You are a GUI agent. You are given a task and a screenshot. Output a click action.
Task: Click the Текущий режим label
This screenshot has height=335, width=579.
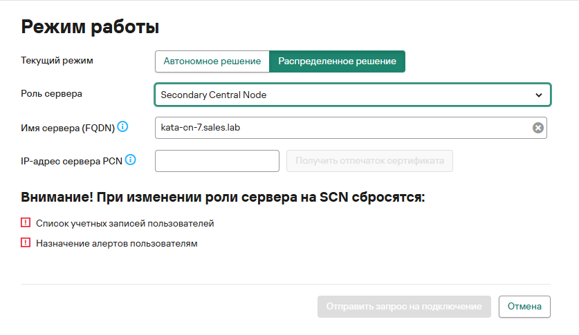[x=57, y=61]
